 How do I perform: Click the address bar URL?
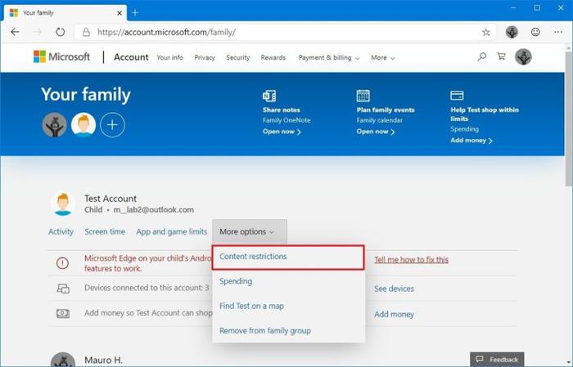pos(166,33)
